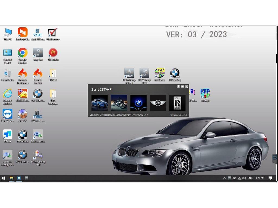Click the BMW Coding Tool icon
This screenshot has width=278, height=208.
[x=38, y=155]
